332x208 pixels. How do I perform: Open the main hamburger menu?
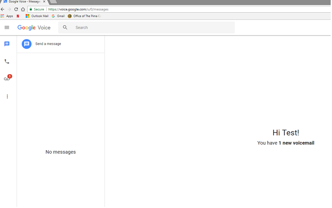(7, 27)
